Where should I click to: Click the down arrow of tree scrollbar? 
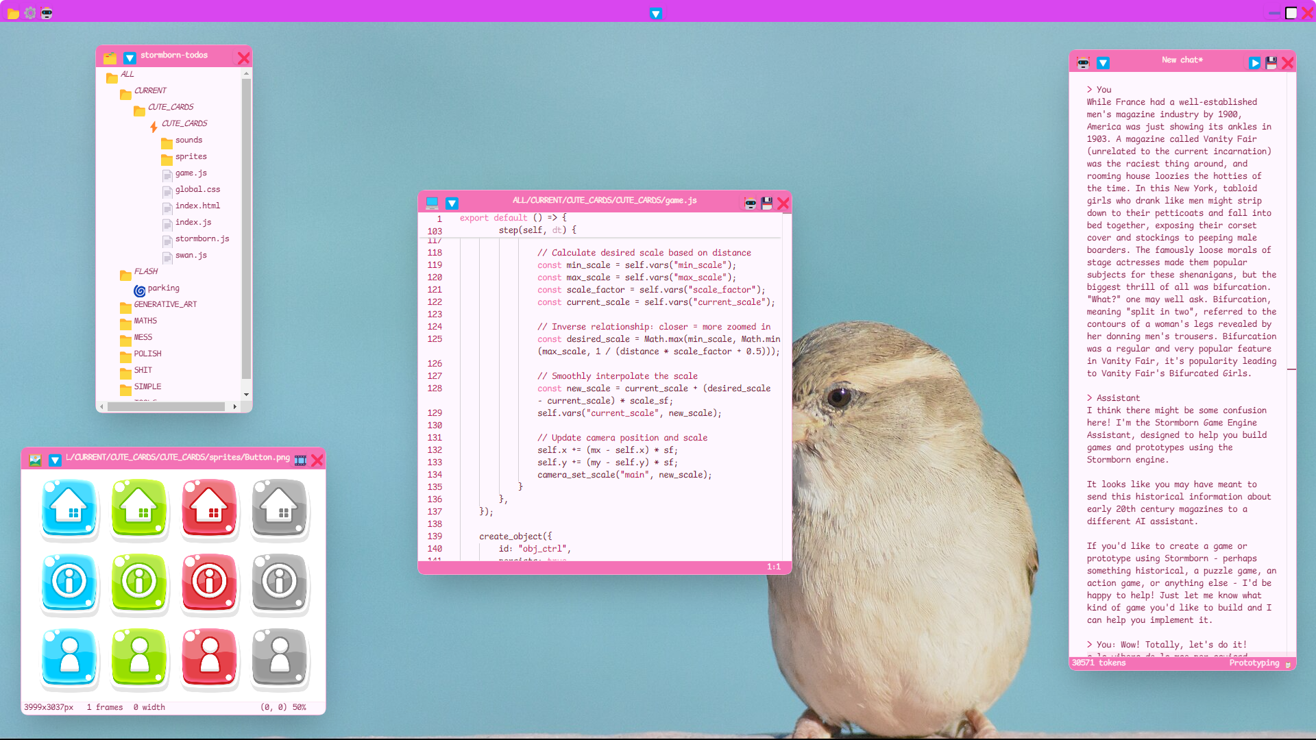point(246,395)
